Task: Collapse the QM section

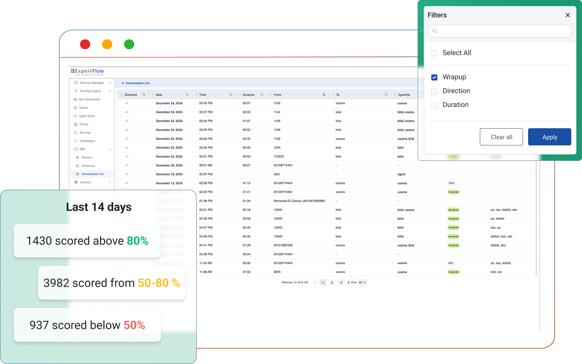Action: [109, 149]
